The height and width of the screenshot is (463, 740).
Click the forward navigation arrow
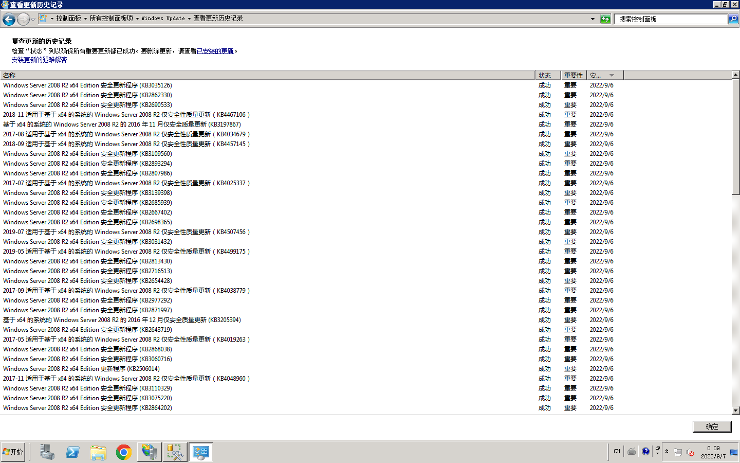pyautogui.click(x=23, y=20)
